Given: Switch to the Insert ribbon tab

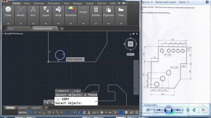Looking at the screenshot, I should click(x=27, y=3).
